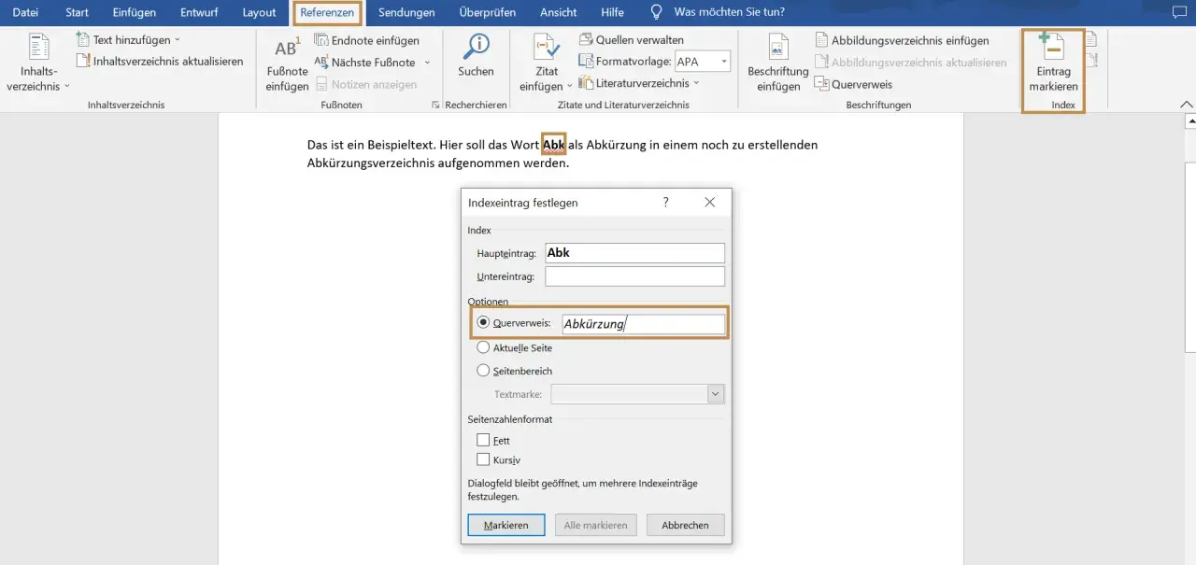This screenshot has height=565, width=1196.
Task: Expand the Text hinzufügen dropdown arrow
Action: click(178, 40)
